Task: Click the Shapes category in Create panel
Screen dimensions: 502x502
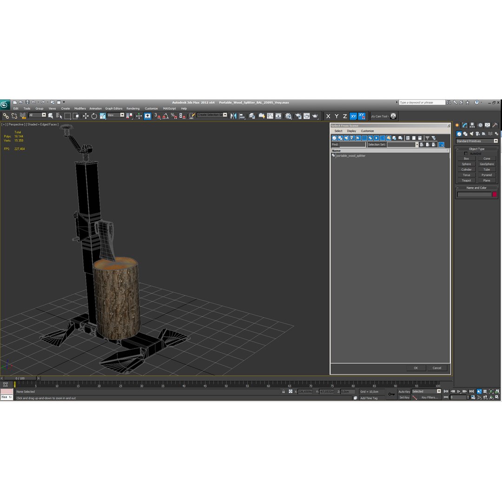Action: [465, 134]
